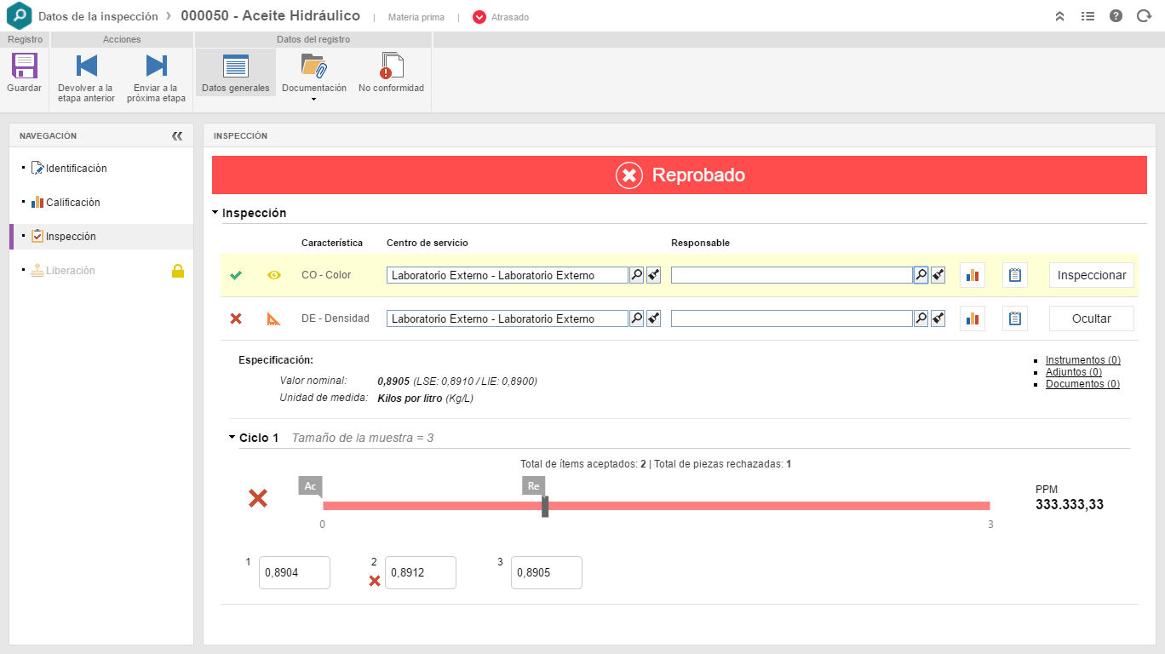Click the help question mark icon
The height and width of the screenshot is (654, 1165).
pyautogui.click(x=1116, y=16)
